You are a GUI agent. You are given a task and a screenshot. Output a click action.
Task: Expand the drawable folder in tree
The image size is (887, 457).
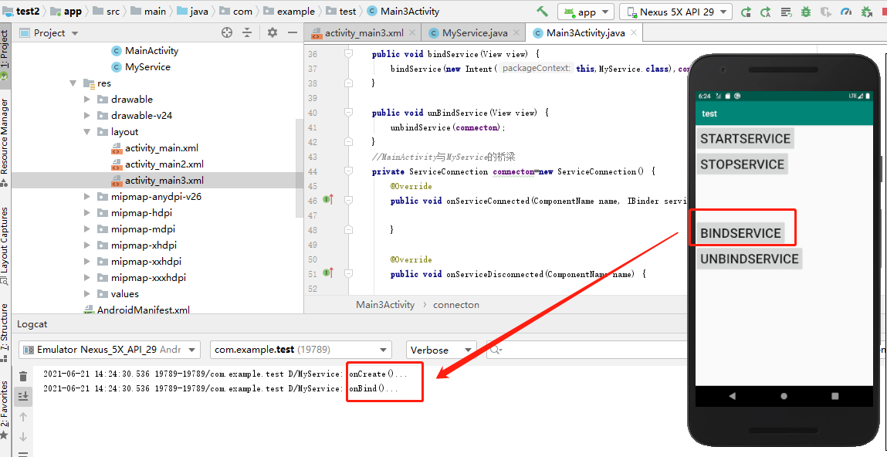87,100
